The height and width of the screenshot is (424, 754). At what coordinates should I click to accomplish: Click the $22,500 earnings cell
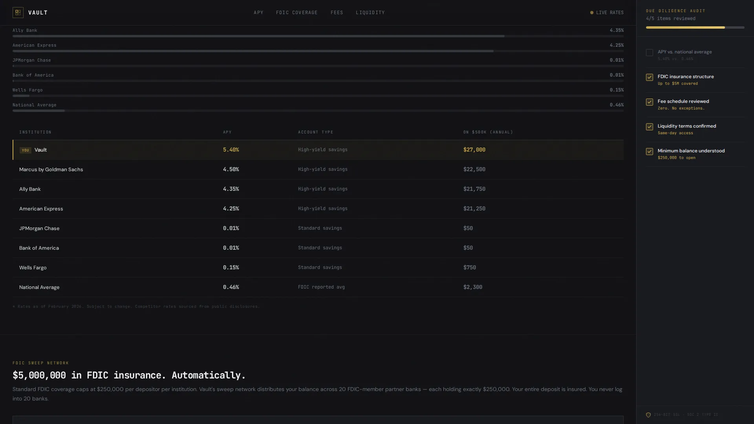pyautogui.click(x=474, y=169)
